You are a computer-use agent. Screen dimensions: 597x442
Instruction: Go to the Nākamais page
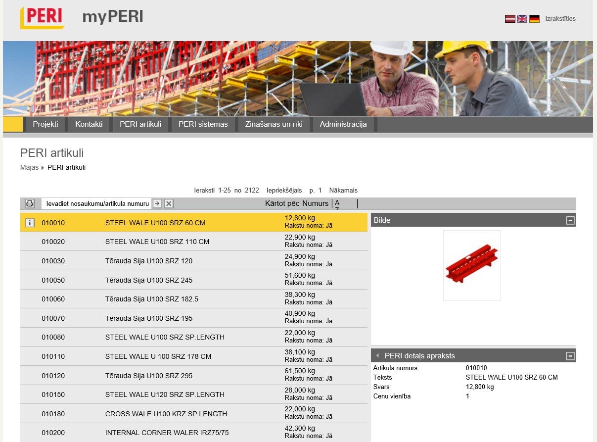[x=343, y=191]
